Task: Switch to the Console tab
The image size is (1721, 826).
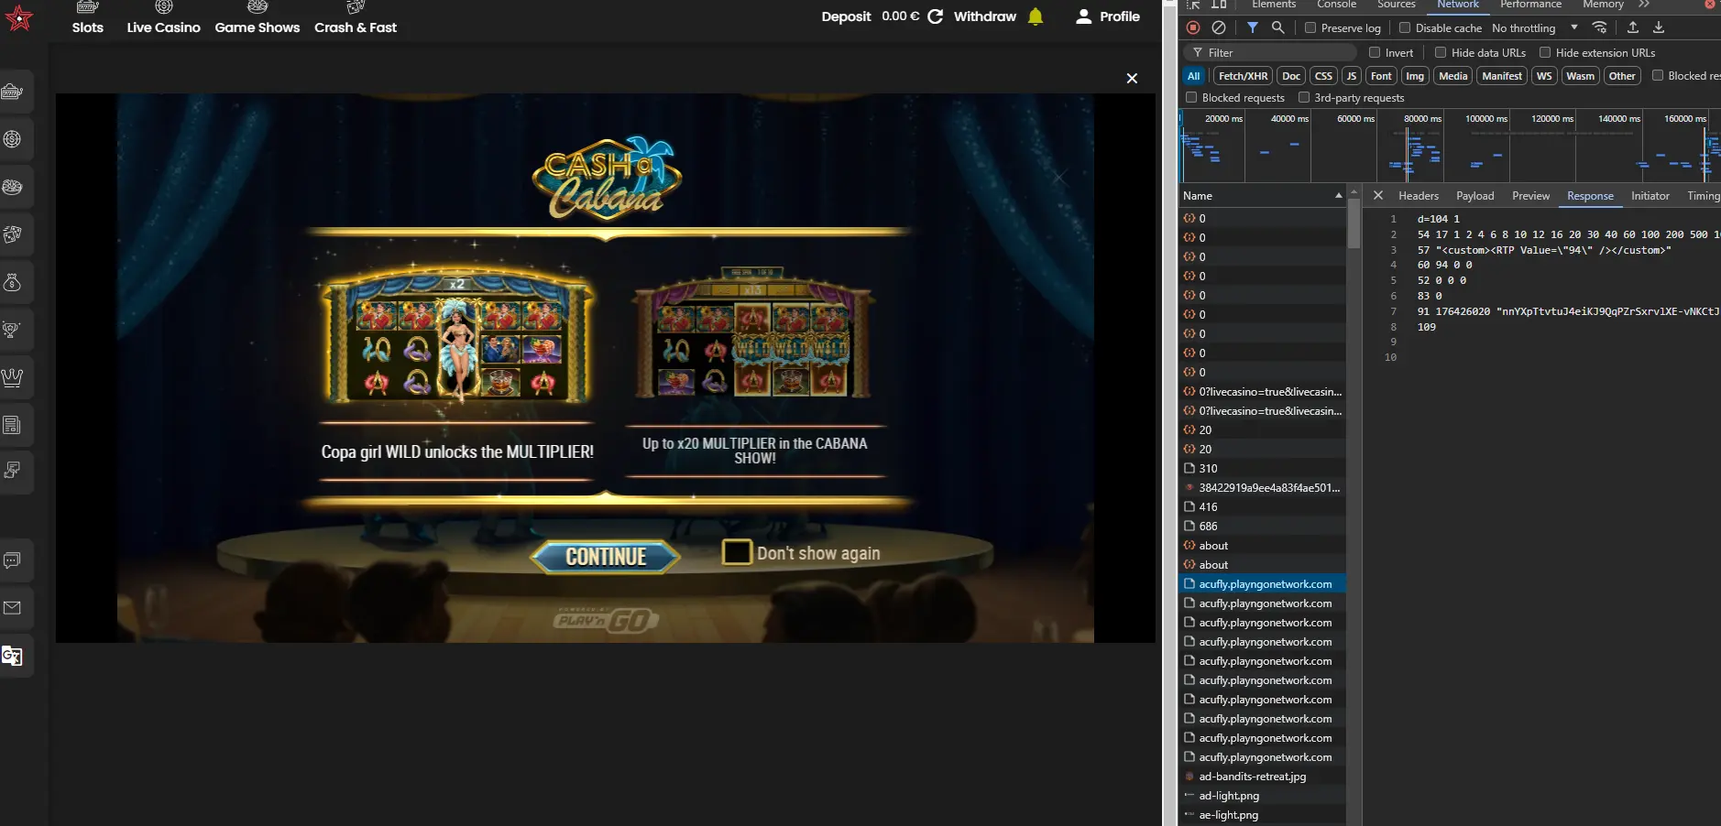Action: 1337,5
